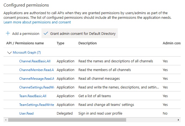Click the checkmark icon for Grant admin consent
Viewport: 185px width, 126px height.
[46, 33]
